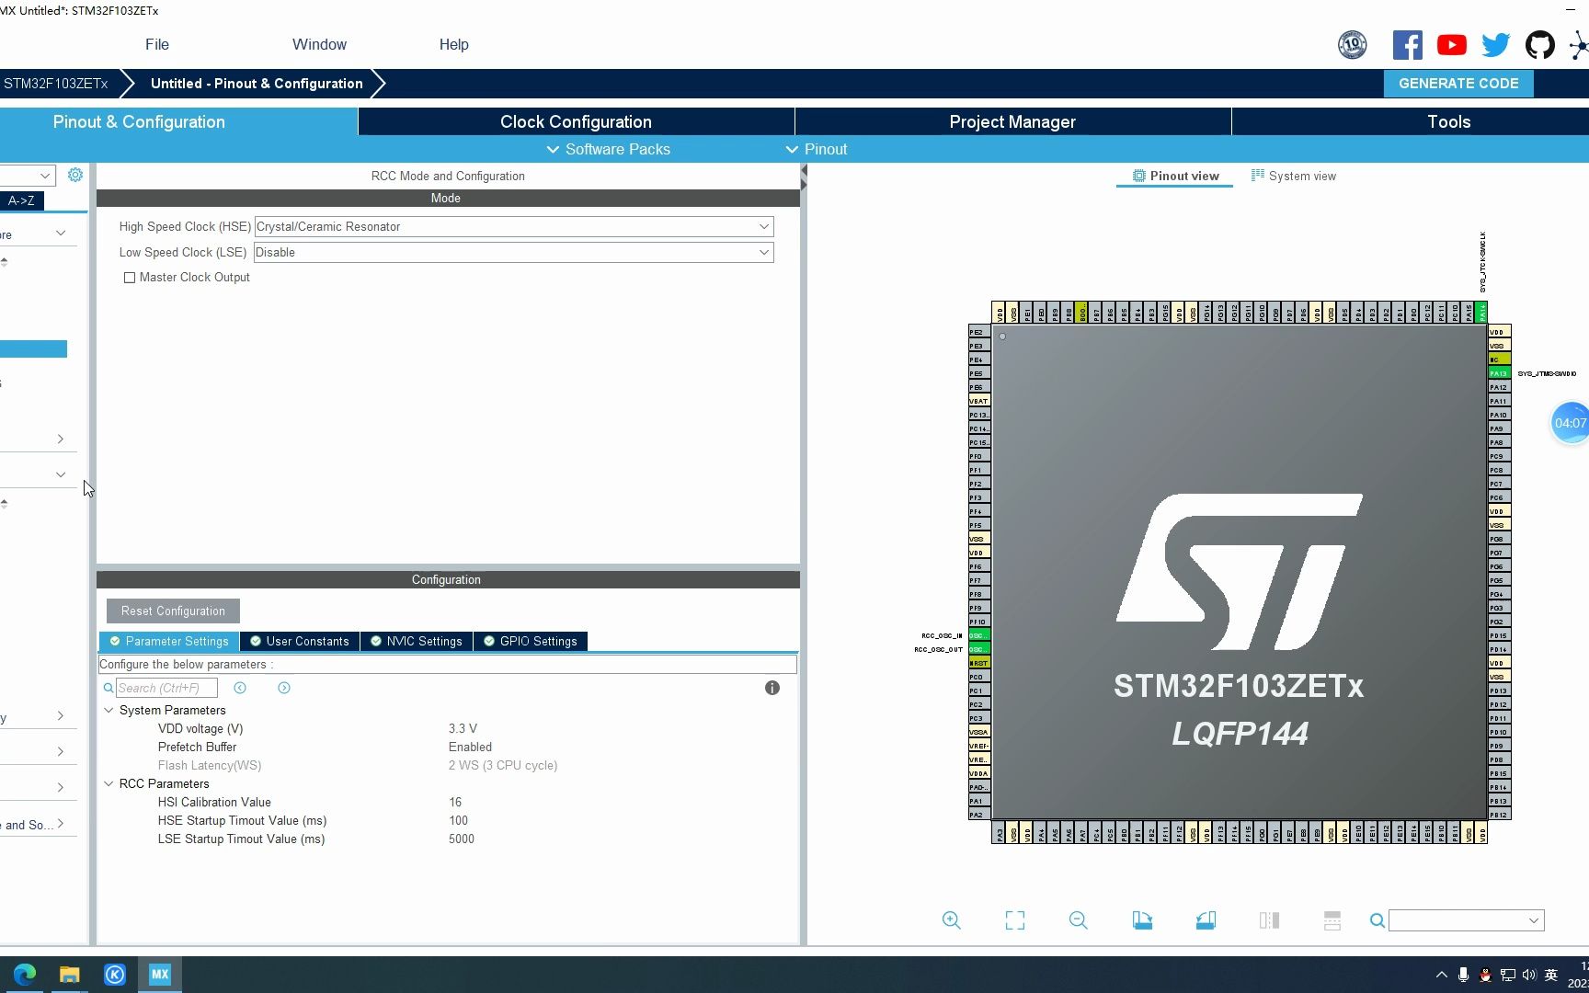The width and height of the screenshot is (1589, 993).
Task: Open Microsoft Edge from the taskbar
Action: point(25,974)
